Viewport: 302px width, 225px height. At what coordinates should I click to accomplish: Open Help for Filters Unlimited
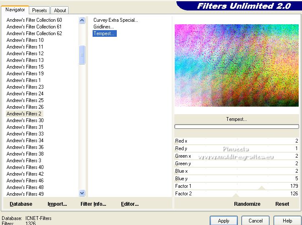tap(287, 221)
